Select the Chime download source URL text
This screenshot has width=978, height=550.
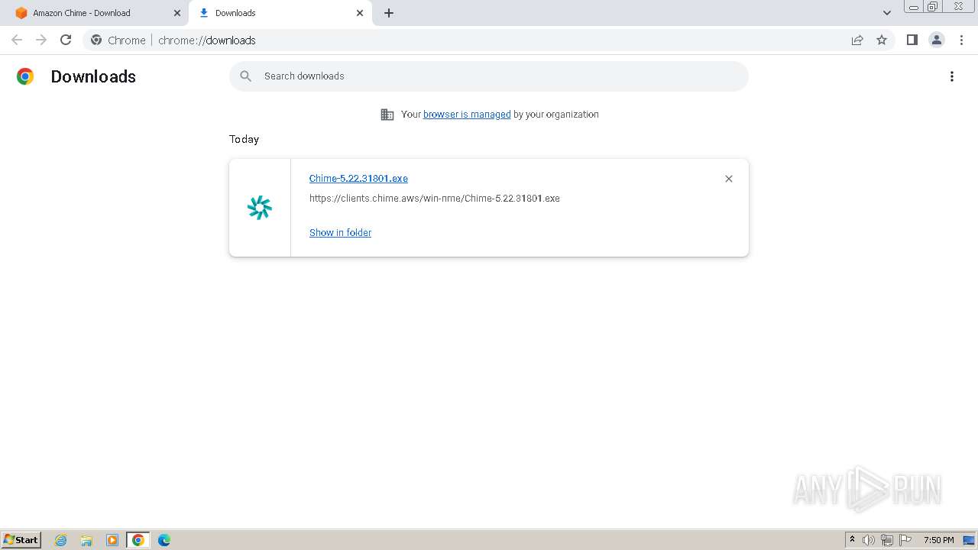[434, 199]
